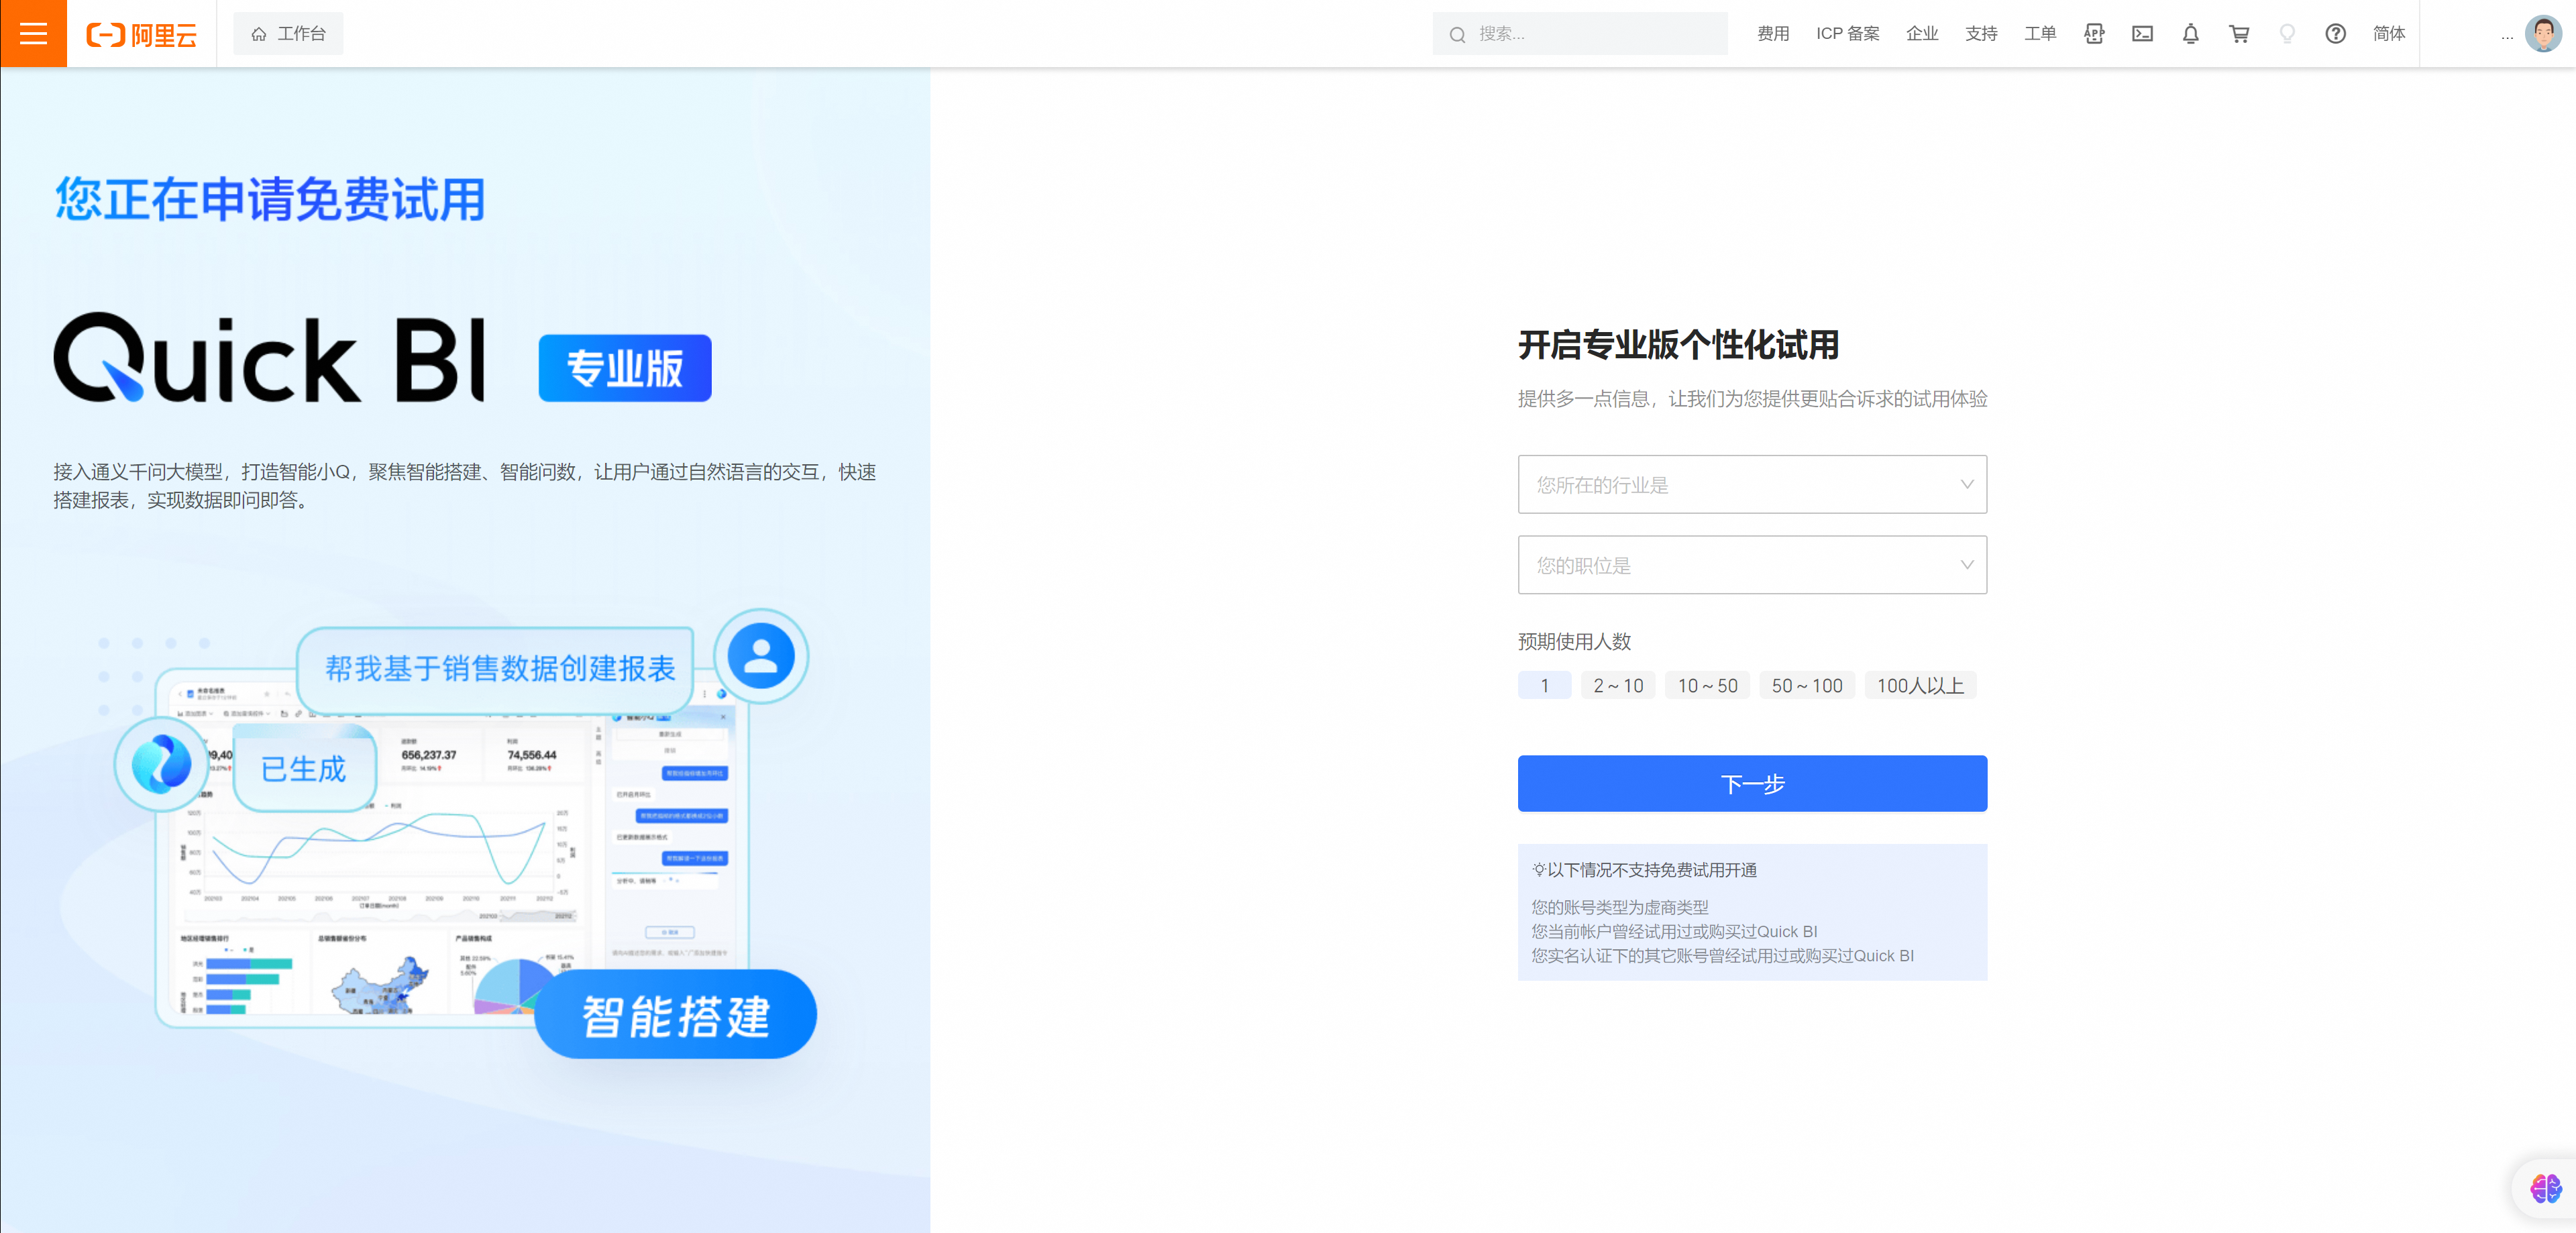
Task: Open the shopping cart icon
Action: 2239,34
